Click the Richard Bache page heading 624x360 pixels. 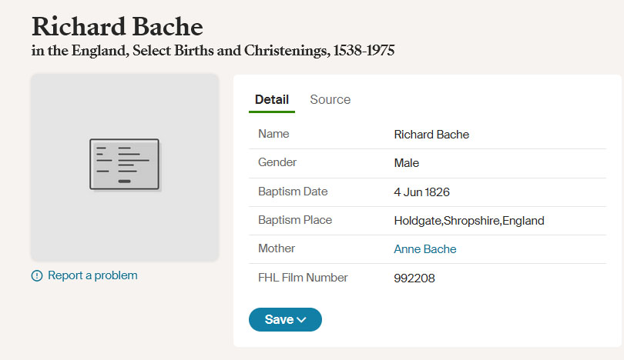[x=117, y=27]
